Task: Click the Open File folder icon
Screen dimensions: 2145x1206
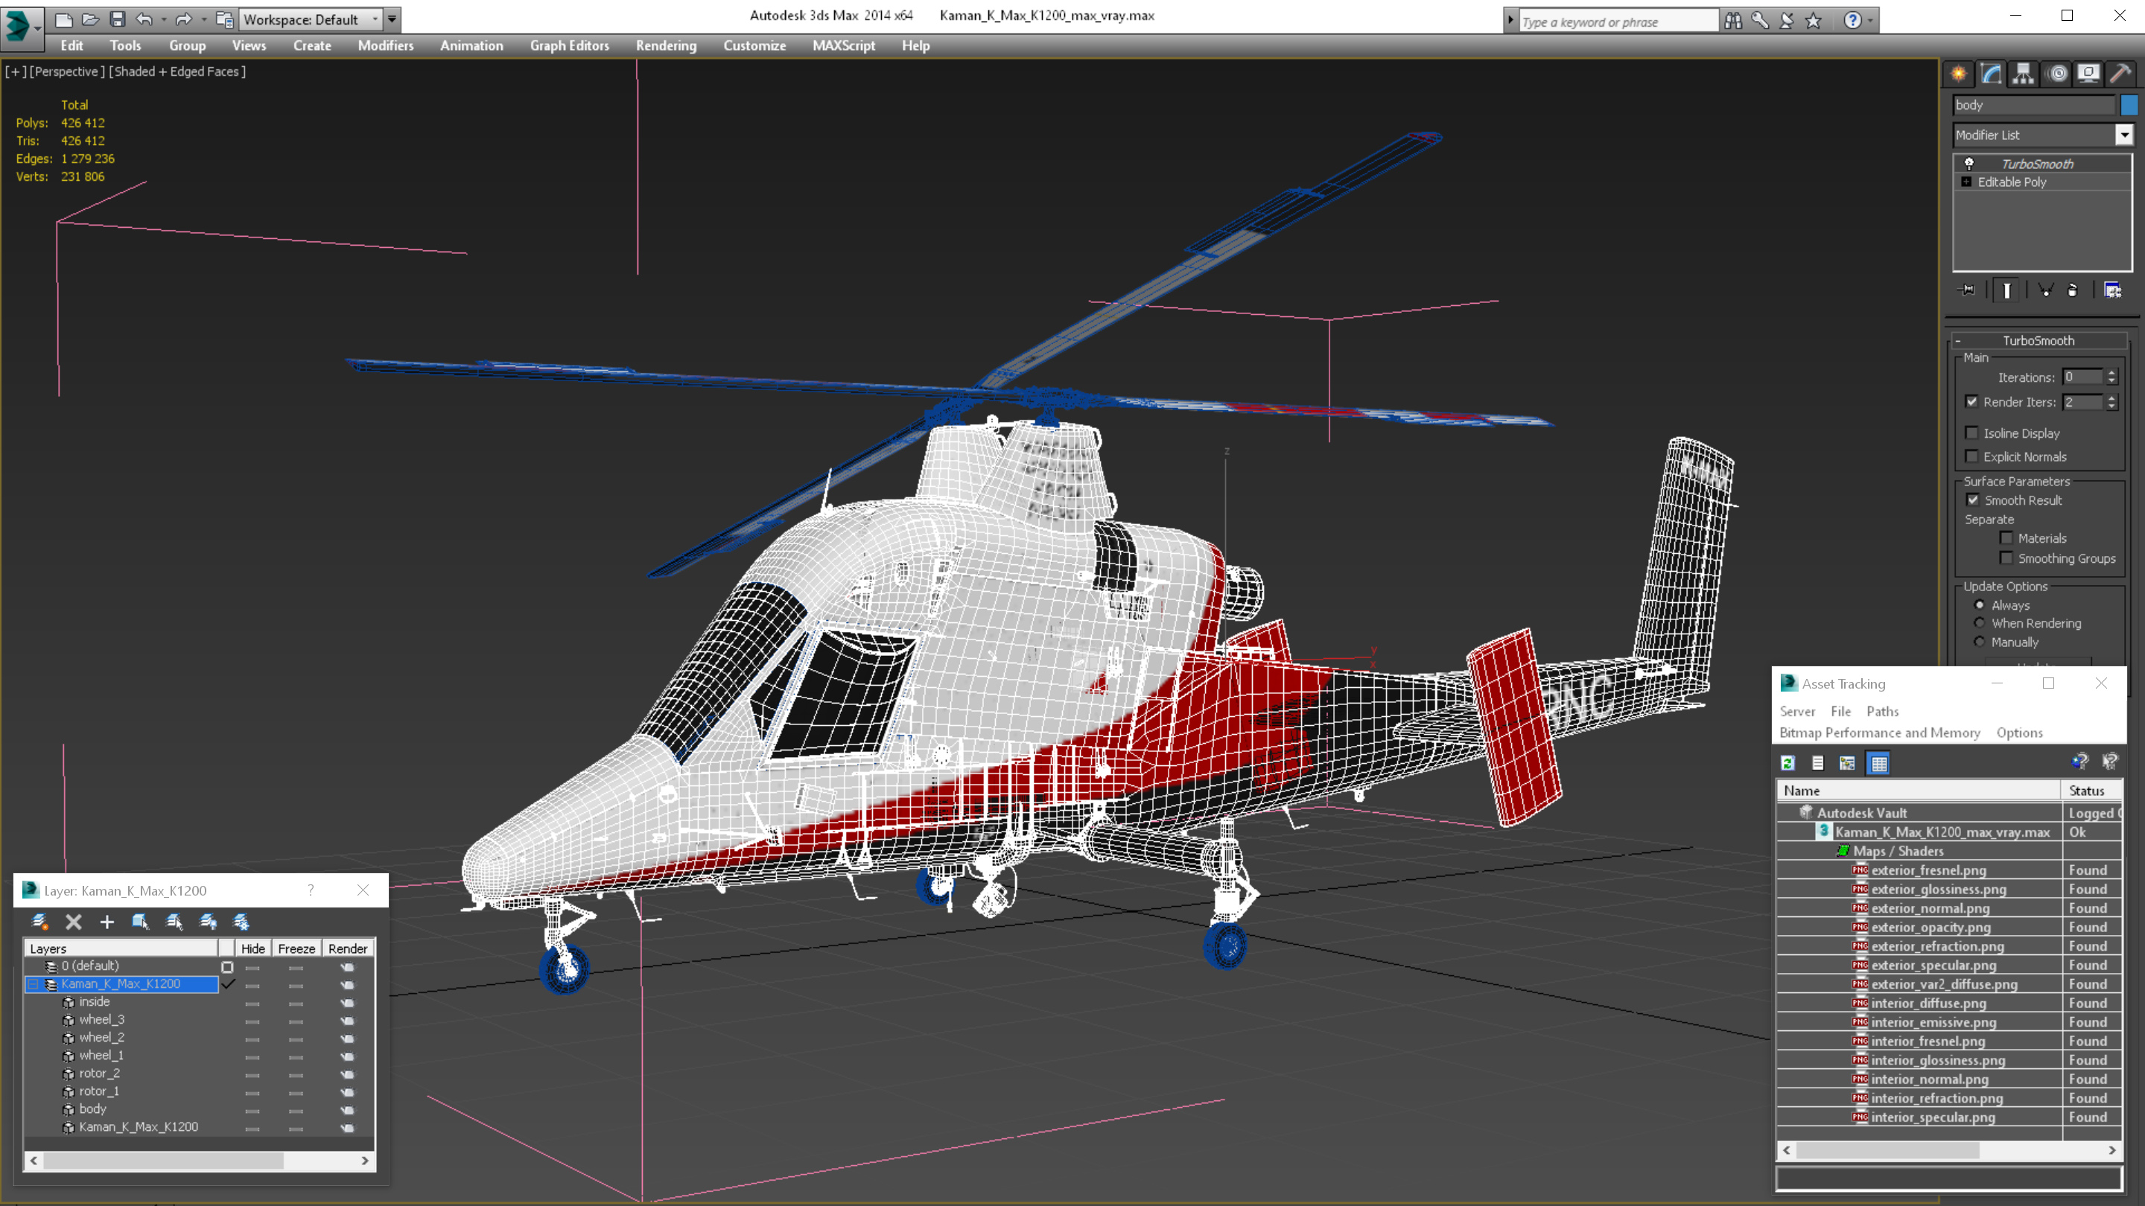Action: pos(91,19)
